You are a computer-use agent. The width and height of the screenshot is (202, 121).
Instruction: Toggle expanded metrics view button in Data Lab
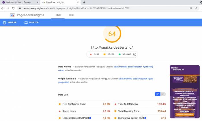(x=163, y=94)
